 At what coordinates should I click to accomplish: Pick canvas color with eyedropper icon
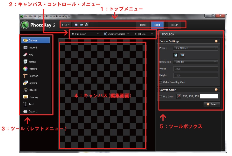click(x=179, y=97)
